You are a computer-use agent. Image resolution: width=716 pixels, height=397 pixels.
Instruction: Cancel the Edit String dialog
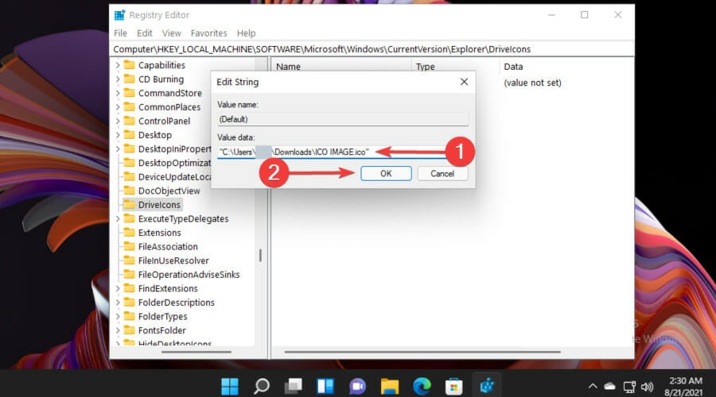pyautogui.click(x=442, y=174)
